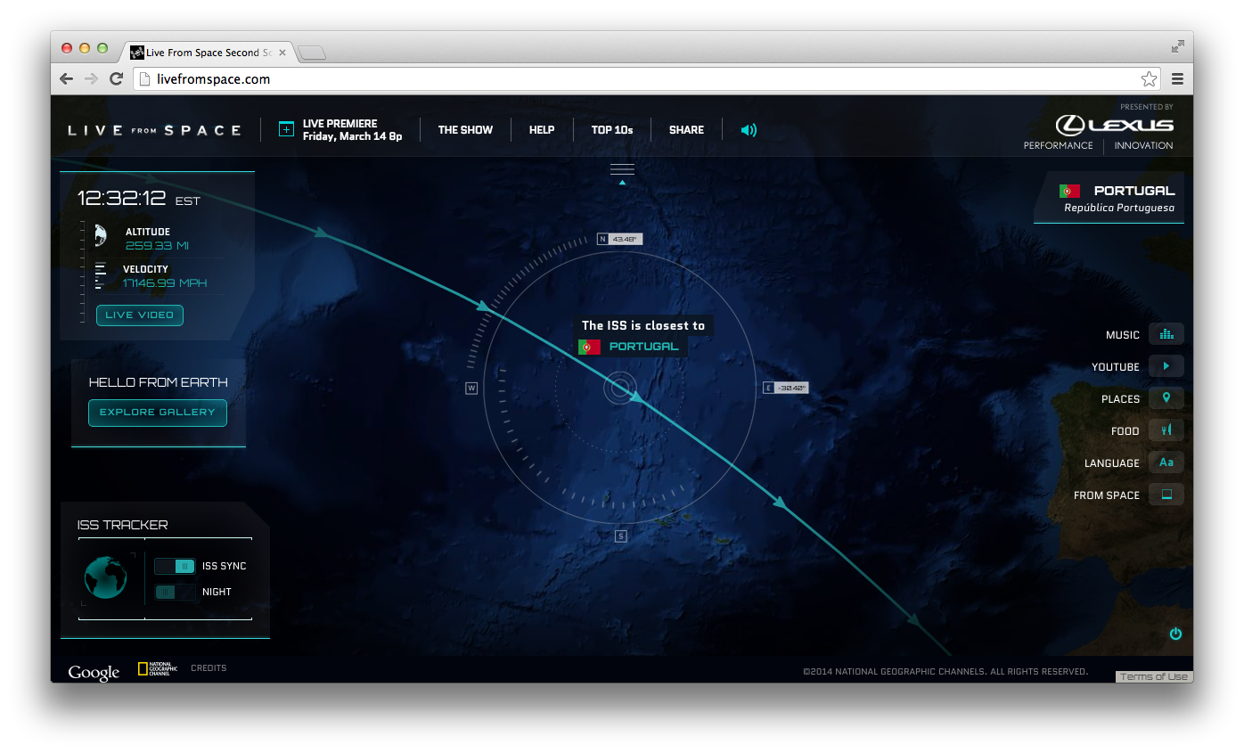Click the browser back arrow

[66, 79]
